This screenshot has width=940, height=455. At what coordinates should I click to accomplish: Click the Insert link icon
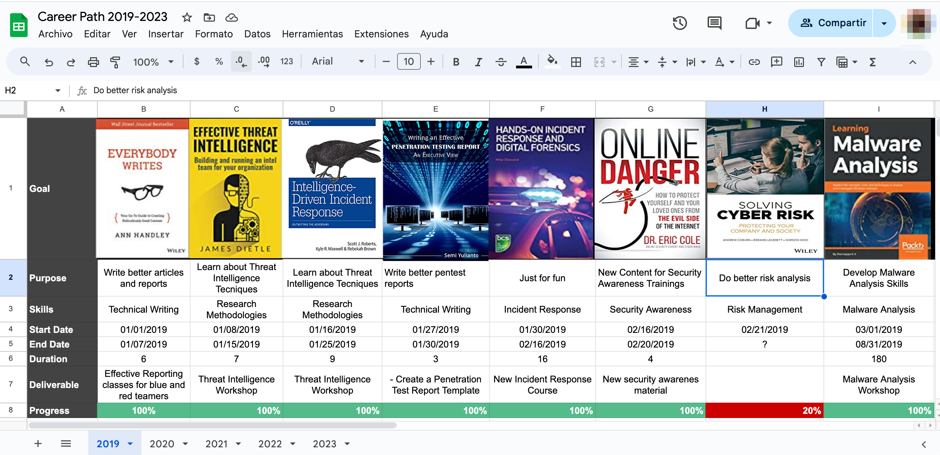[754, 62]
